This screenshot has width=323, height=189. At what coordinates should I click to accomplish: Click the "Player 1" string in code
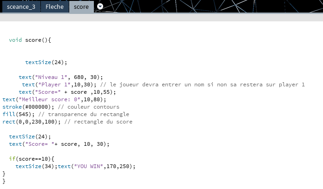[x=55, y=85]
